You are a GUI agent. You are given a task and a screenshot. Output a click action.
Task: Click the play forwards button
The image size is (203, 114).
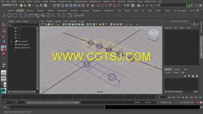click(187, 97)
